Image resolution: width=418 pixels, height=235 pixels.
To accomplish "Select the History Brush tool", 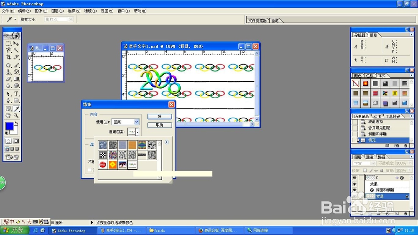I will (16, 72).
